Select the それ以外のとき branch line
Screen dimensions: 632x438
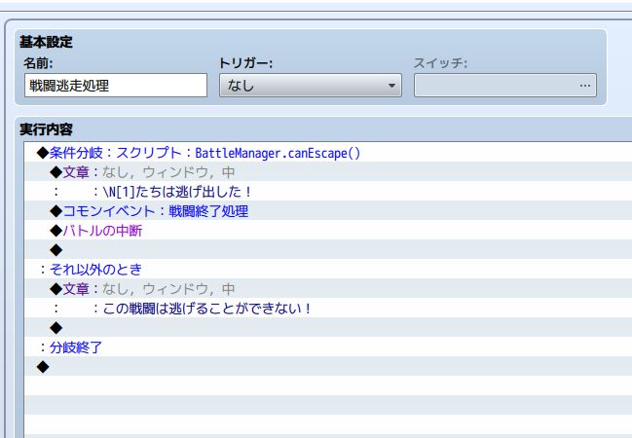[328, 270]
